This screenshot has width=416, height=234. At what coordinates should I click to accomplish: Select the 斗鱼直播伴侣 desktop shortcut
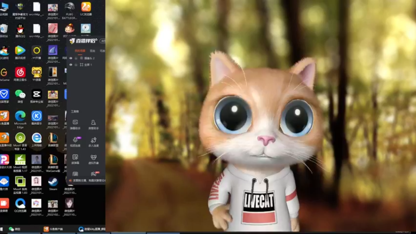pos(5,140)
